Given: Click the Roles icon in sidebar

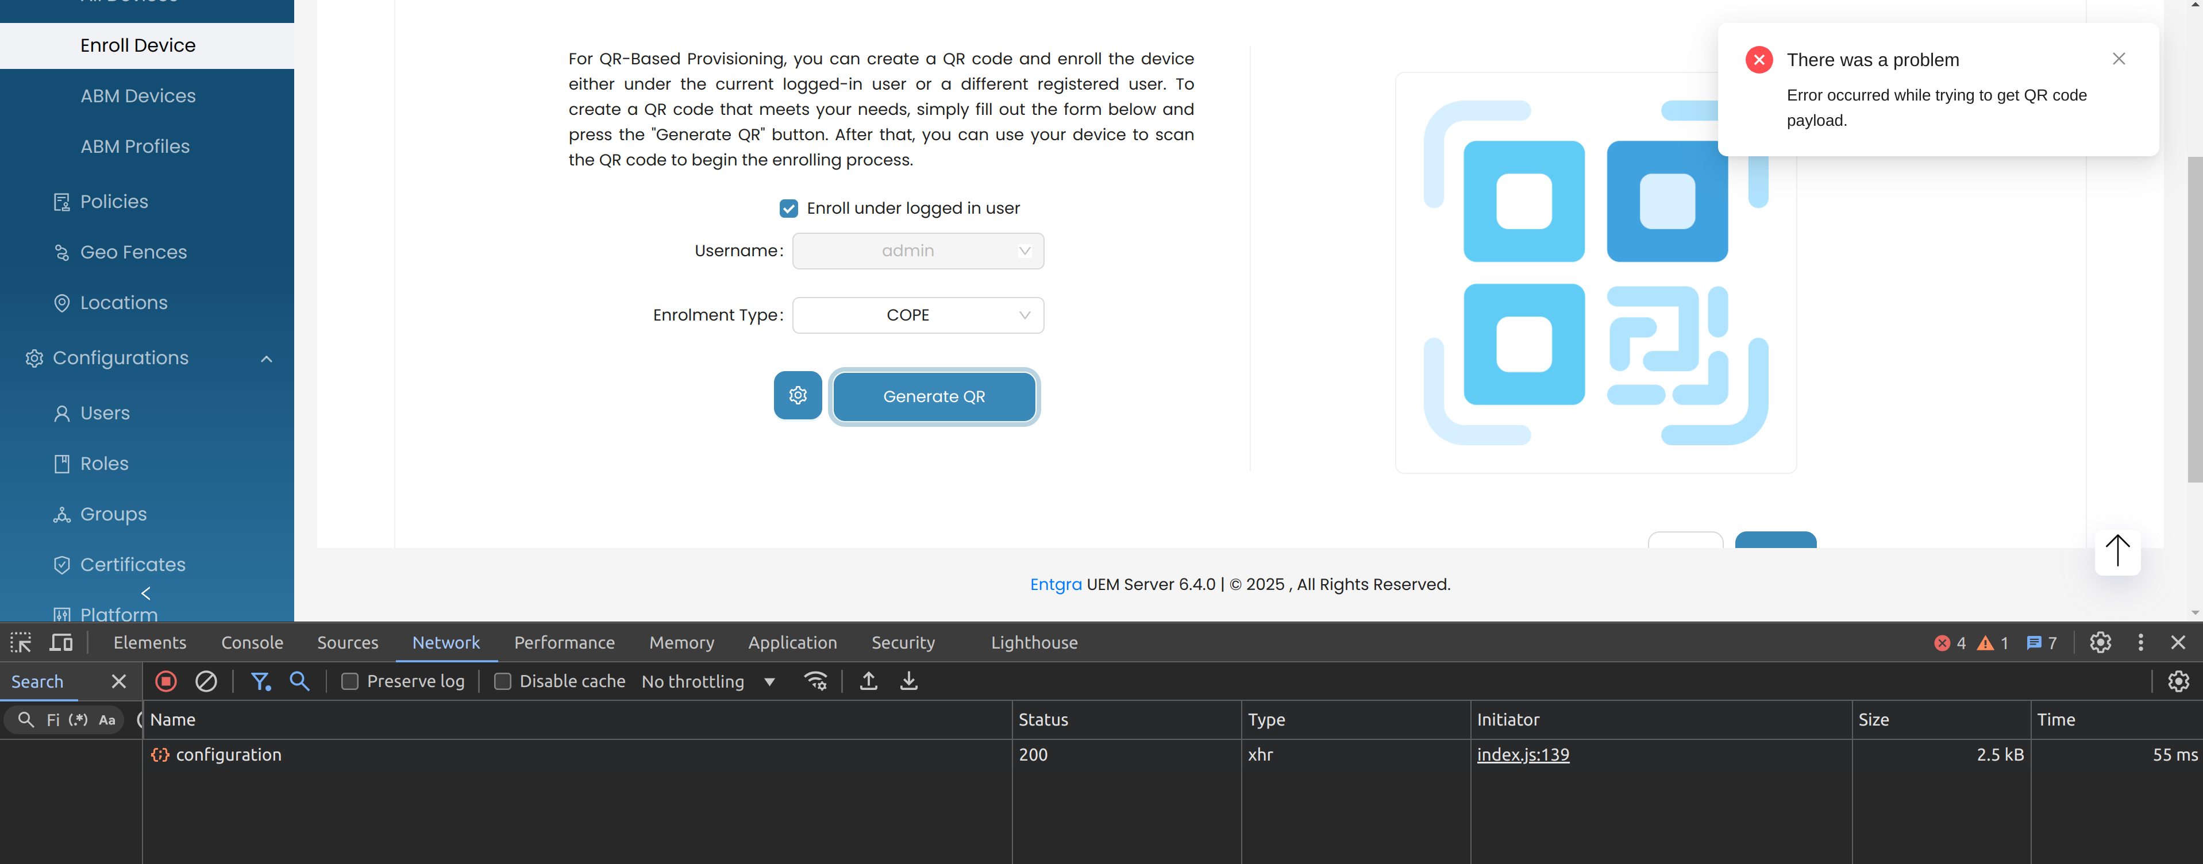Looking at the screenshot, I should 61,464.
